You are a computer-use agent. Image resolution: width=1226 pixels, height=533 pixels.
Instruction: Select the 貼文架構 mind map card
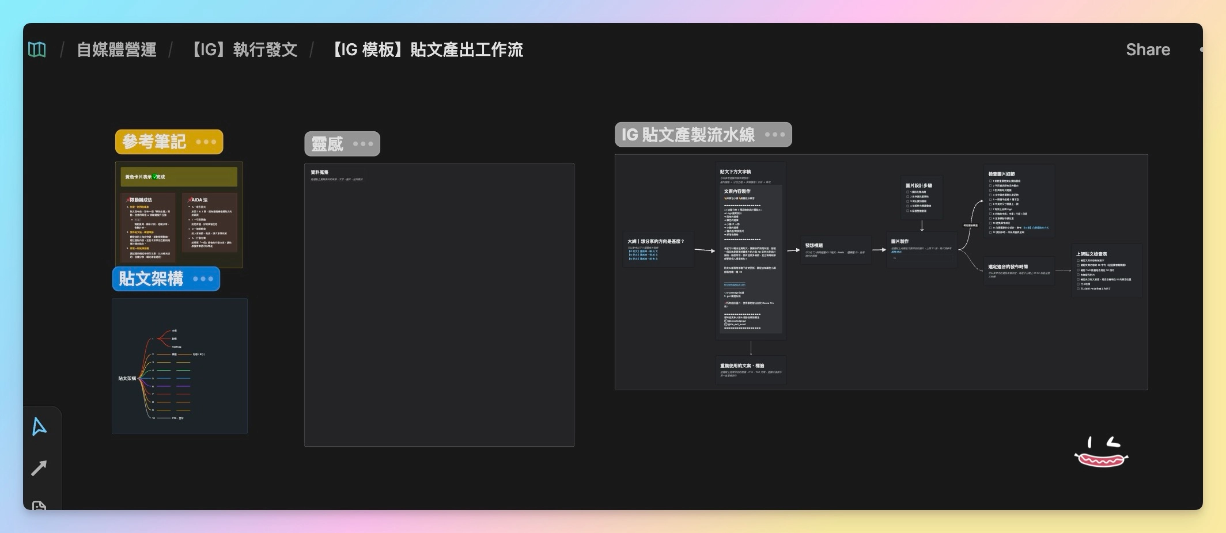180,366
